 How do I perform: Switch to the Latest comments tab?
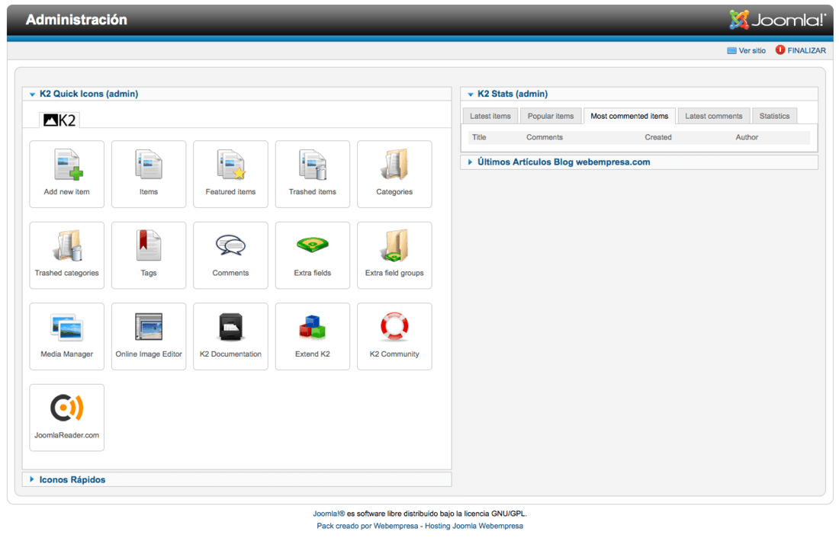coord(714,116)
